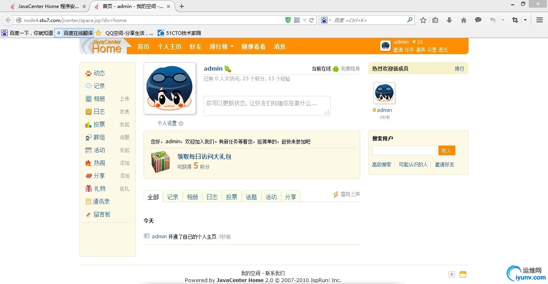The image size is (548, 284).
Task: Open the 活动 events sidebar entry
Action: (99, 150)
